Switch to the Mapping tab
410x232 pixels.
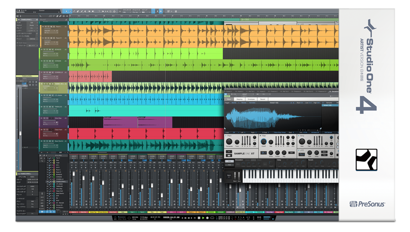point(240,99)
